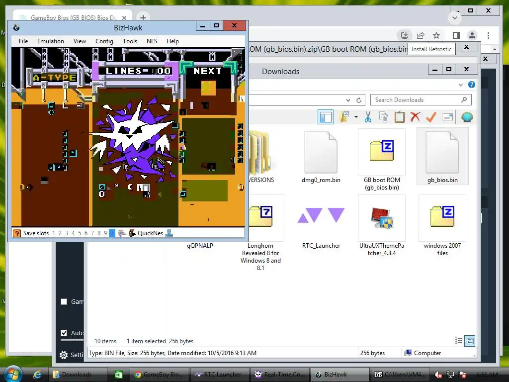Select save slot 1 in BizHawk
Image resolution: width=509 pixels, height=382 pixels.
click(54, 233)
